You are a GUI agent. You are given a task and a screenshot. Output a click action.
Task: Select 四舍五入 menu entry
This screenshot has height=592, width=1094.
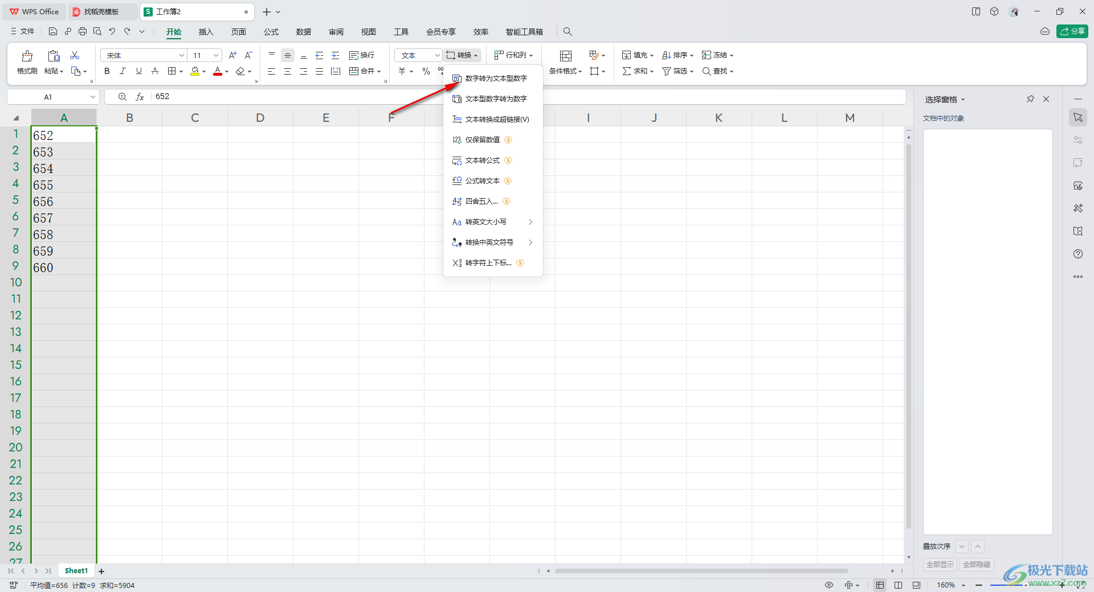[x=493, y=202]
